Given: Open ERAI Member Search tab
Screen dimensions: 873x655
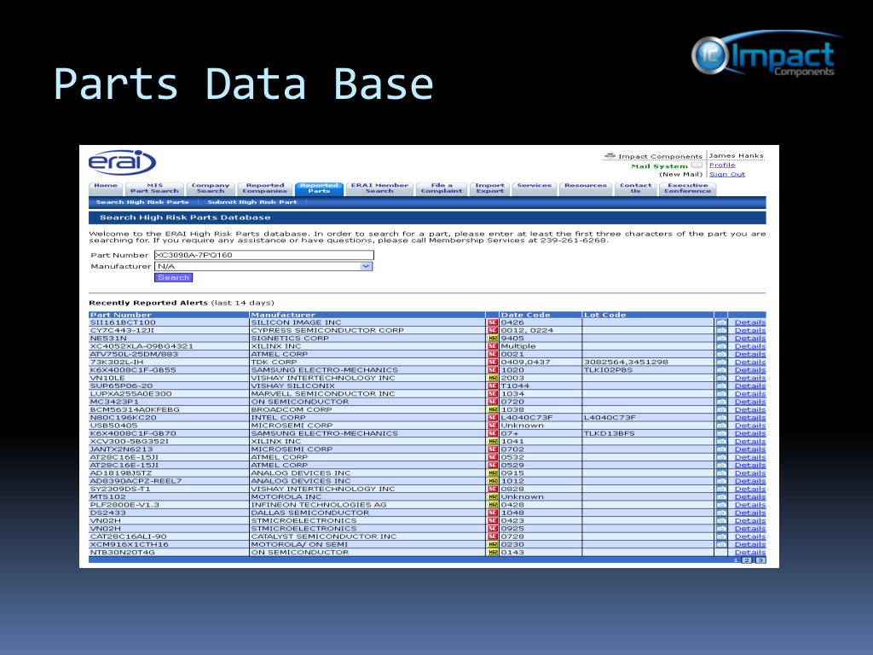Looking at the screenshot, I should click(x=379, y=188).
